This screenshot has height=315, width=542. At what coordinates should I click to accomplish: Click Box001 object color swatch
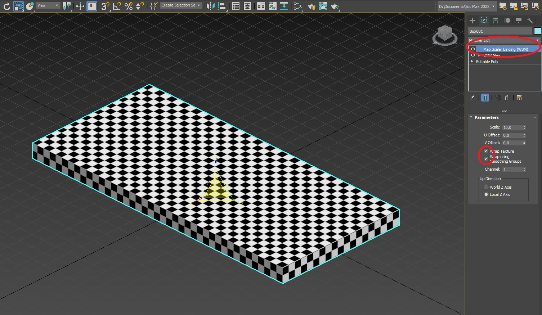[538, 31]
